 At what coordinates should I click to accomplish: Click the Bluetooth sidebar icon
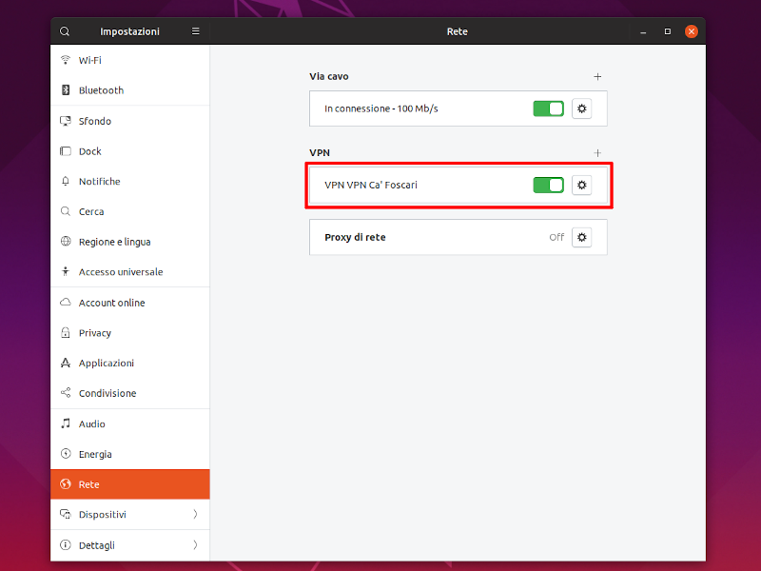click(66, 90)
